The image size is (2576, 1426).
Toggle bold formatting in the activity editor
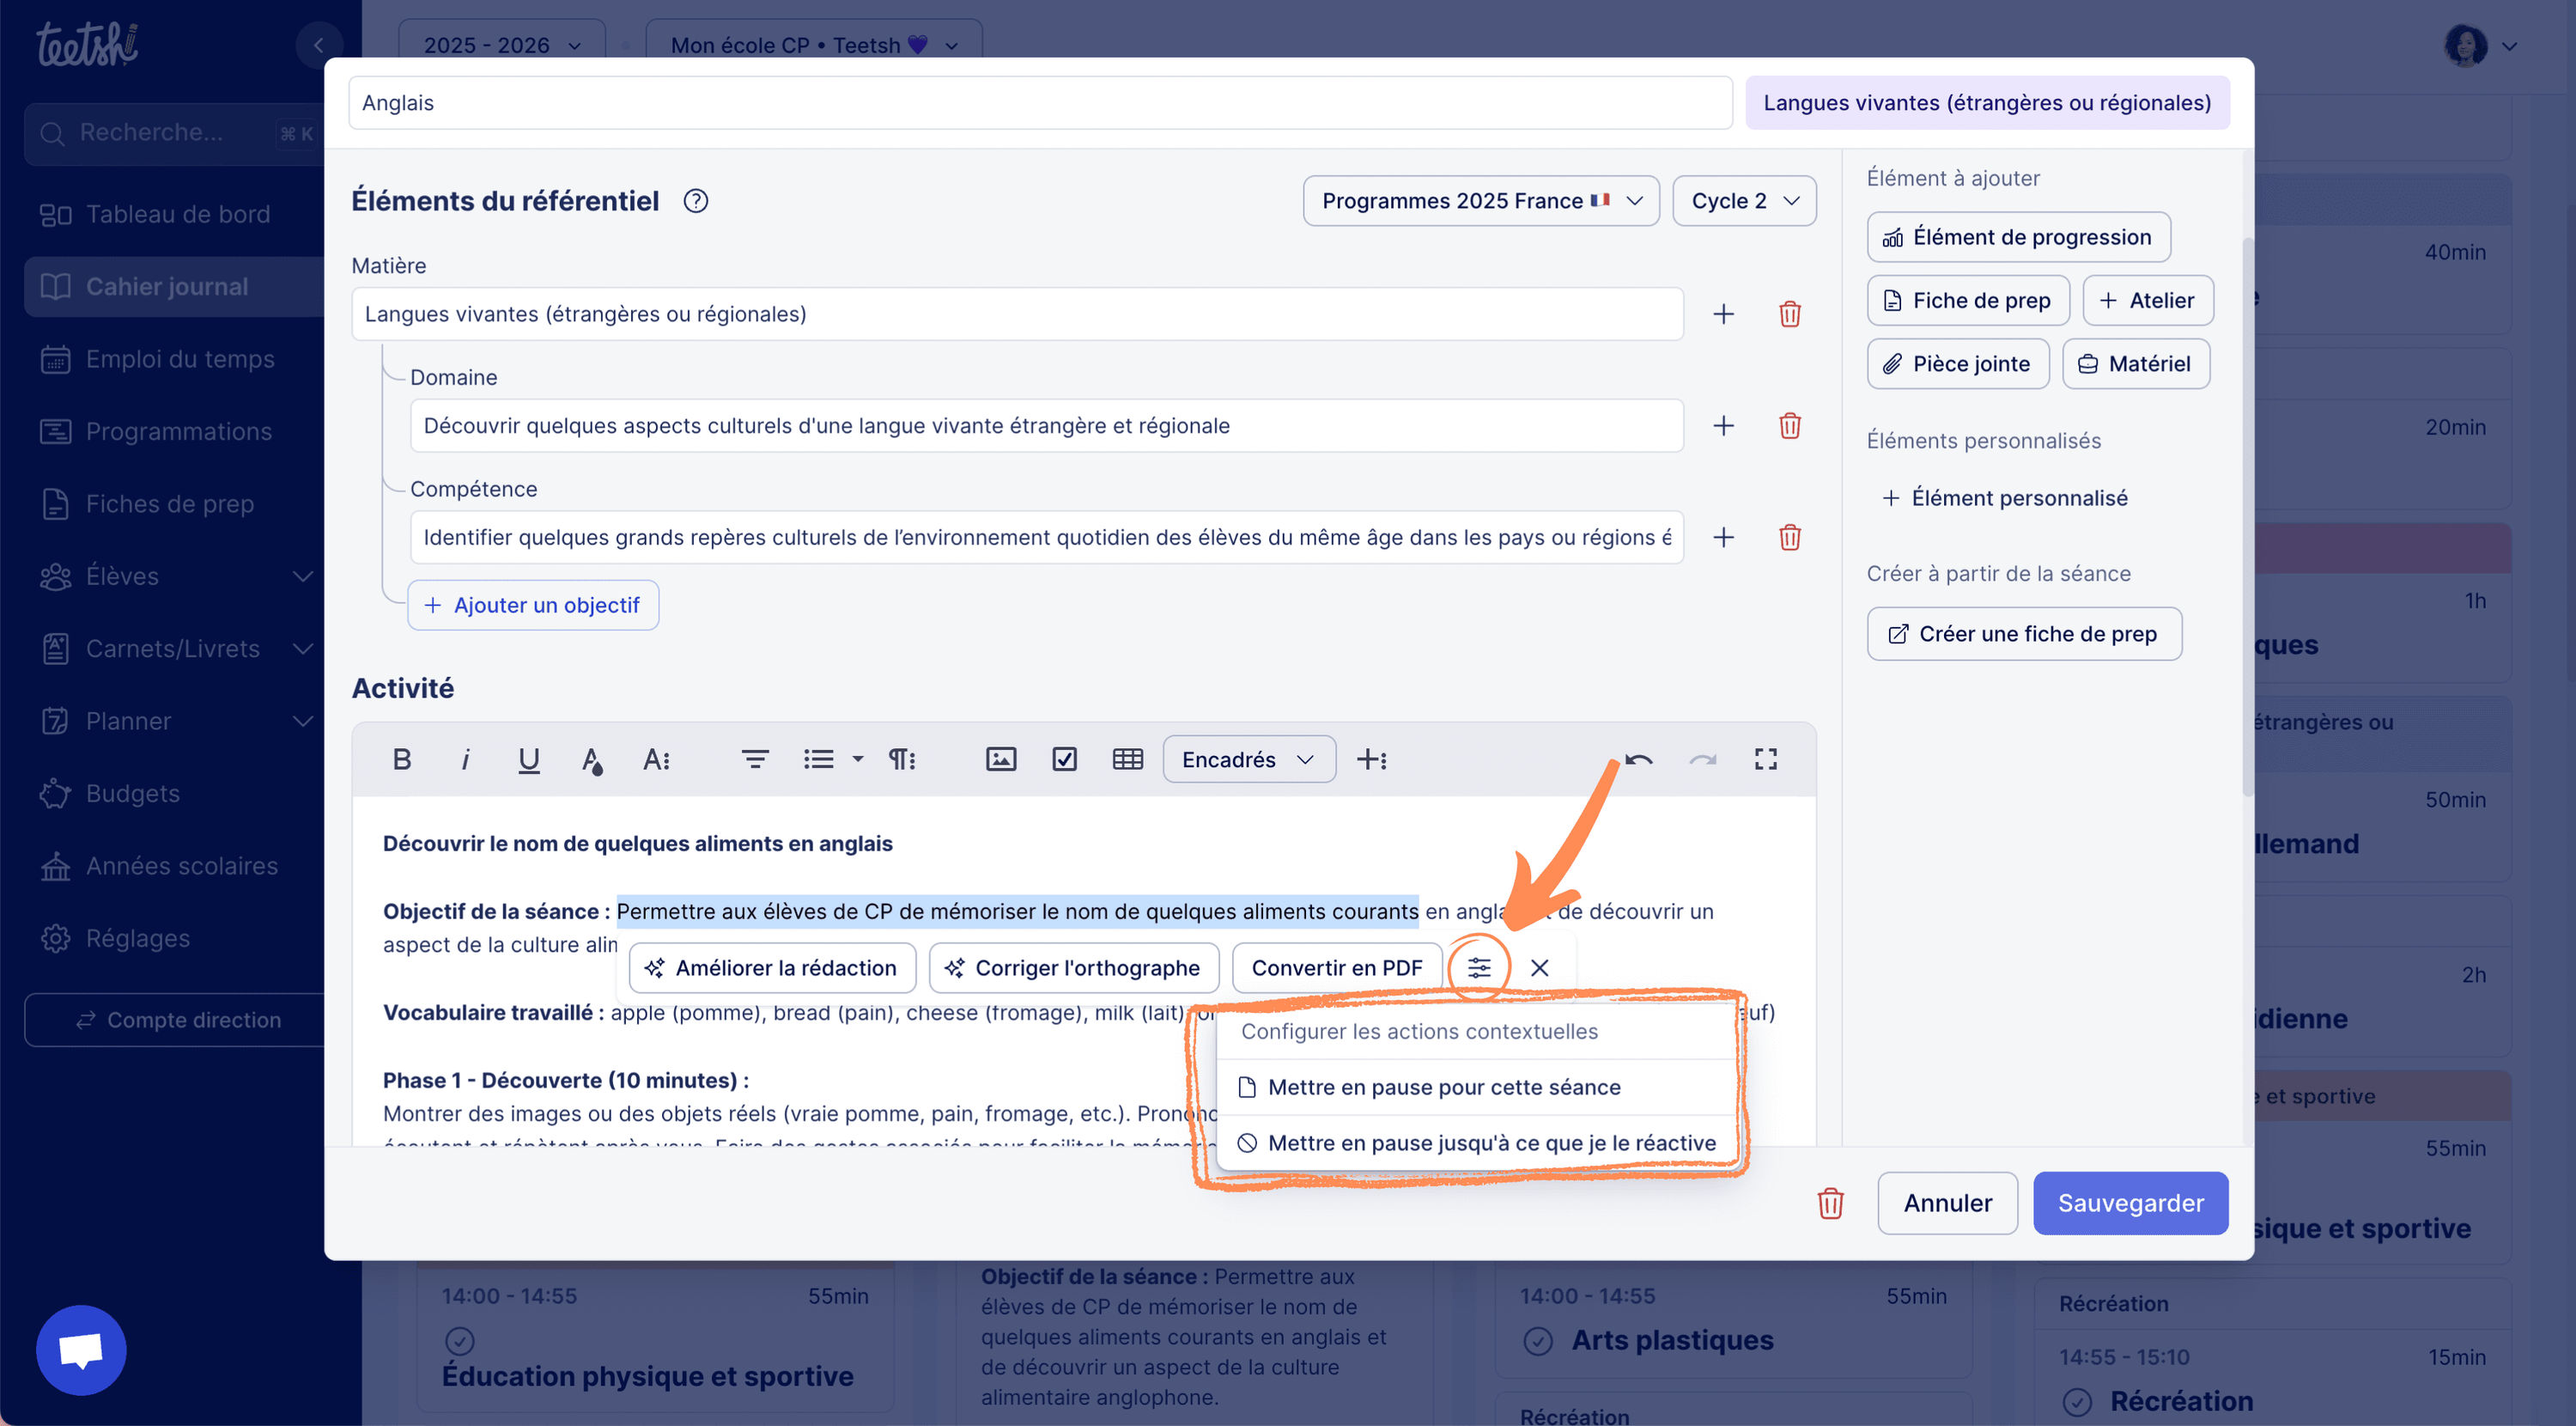pos(401,759)
